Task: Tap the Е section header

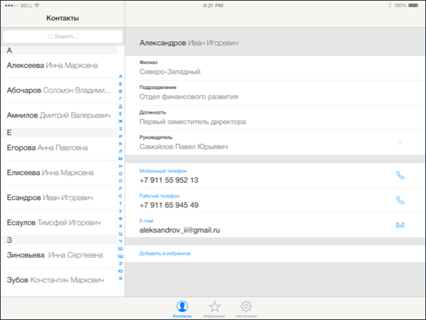Action: (x=59, y=132)
